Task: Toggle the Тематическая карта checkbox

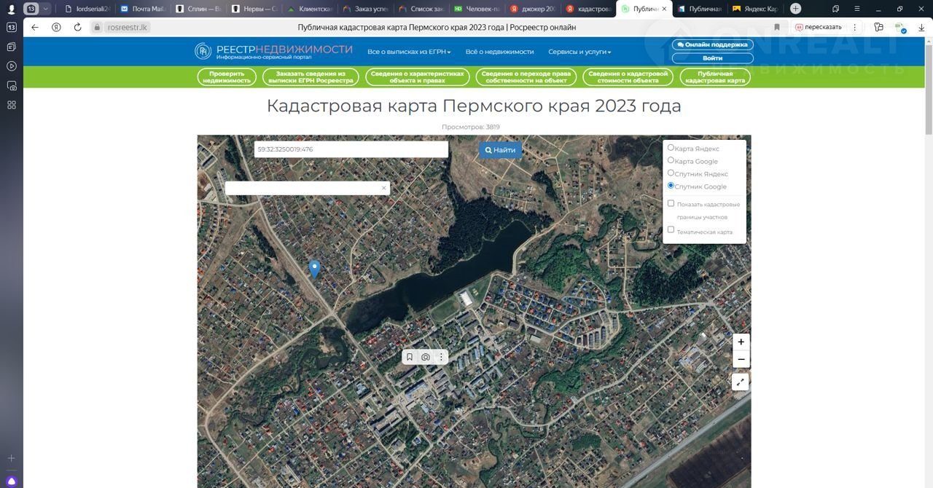Action: tap(671, 229)
